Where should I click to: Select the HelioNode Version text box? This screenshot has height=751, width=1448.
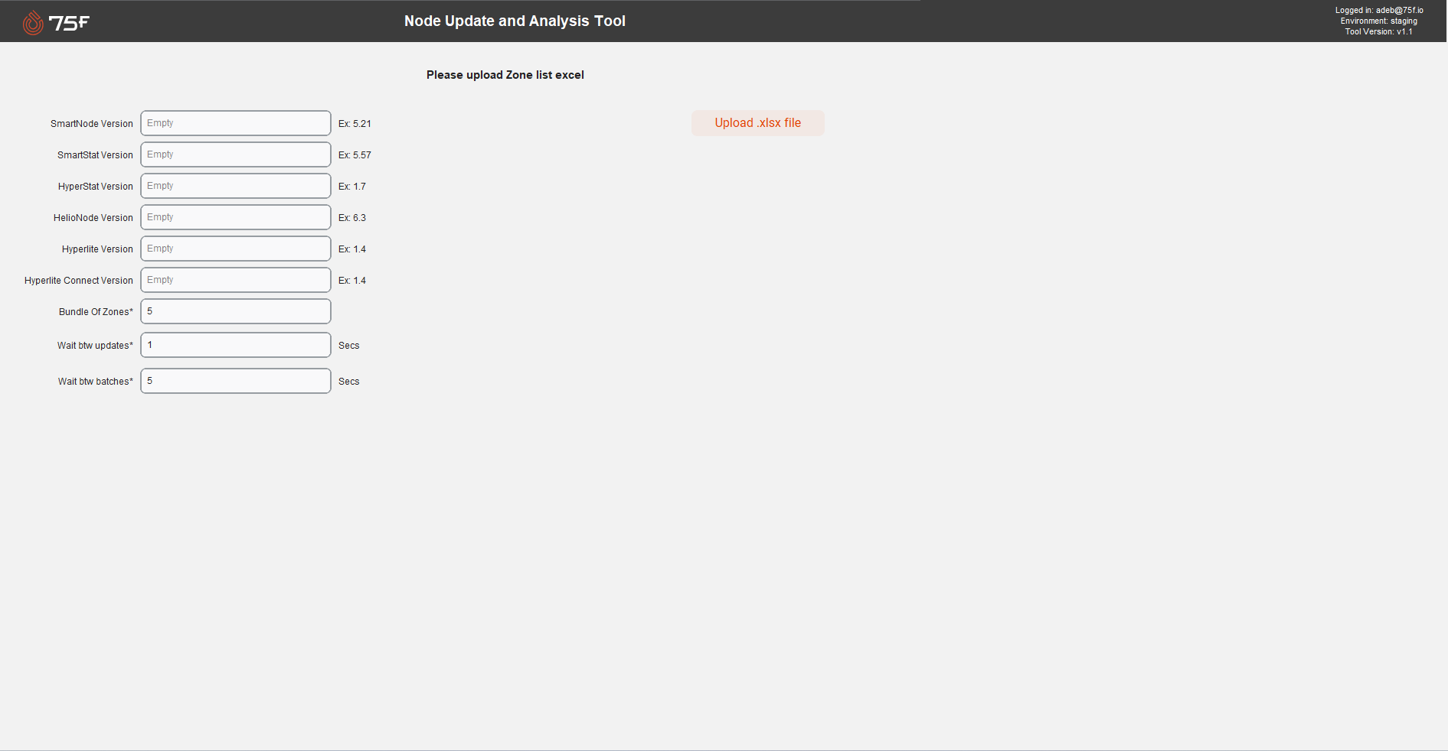pyautogui.click(x=236, y=217)
